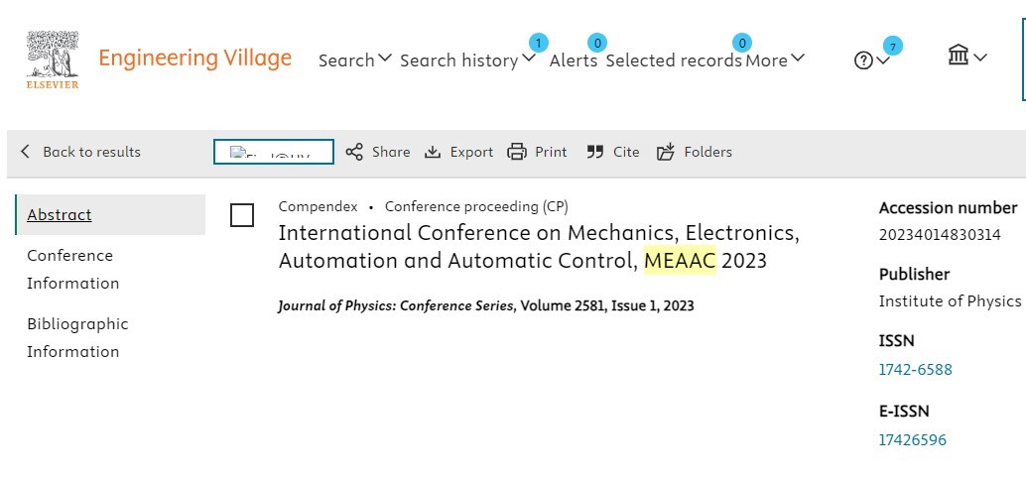Go back to results
Viewport: 1026px width, 478px height.
[79, 152]
